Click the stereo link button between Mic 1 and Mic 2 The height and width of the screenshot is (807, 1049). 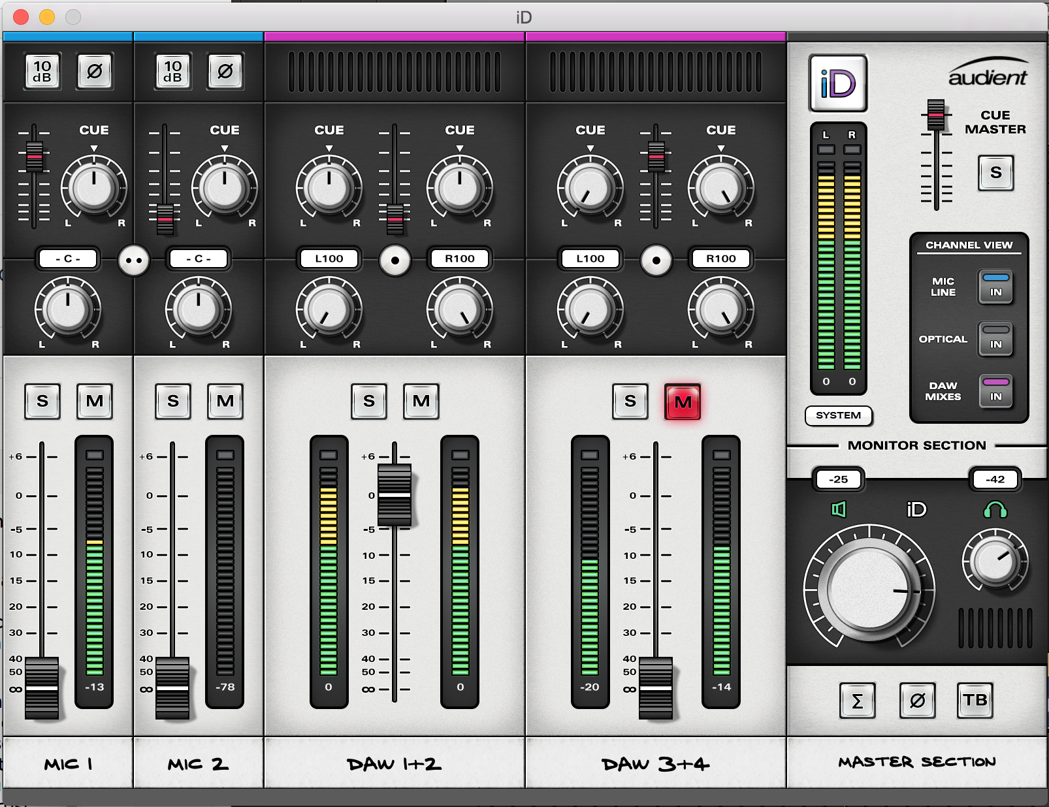pos(134,260)
